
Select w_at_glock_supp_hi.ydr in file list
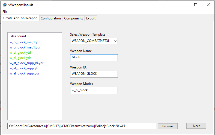pyautogui.click(x=26, y=63)
